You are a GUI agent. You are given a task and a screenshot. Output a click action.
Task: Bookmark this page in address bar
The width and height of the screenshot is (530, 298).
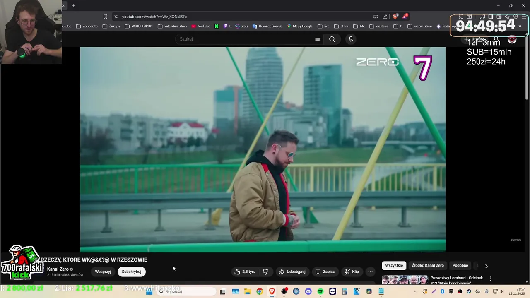coord(105,17)
